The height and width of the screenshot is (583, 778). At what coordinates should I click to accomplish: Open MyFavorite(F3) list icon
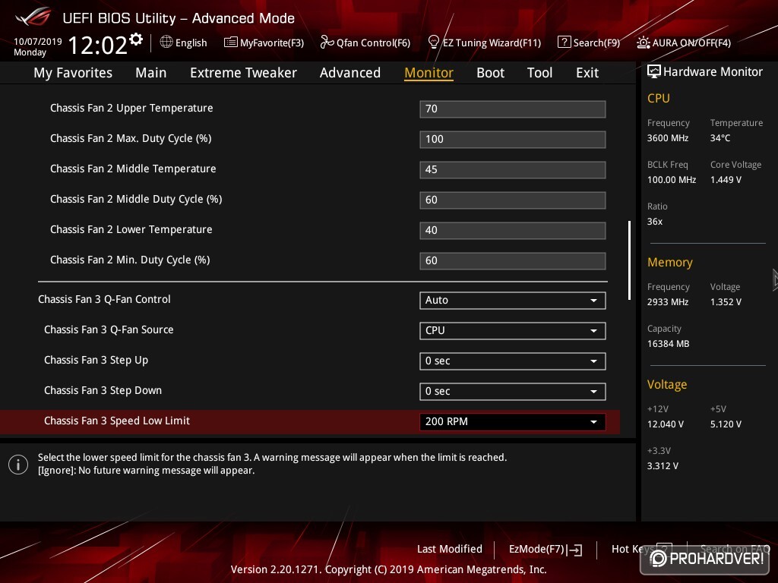tap(230, 43)
